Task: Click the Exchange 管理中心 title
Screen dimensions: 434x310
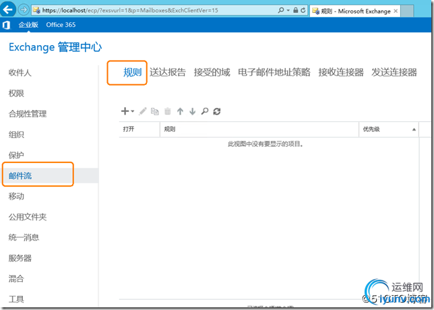Action: tap(55, 47)
